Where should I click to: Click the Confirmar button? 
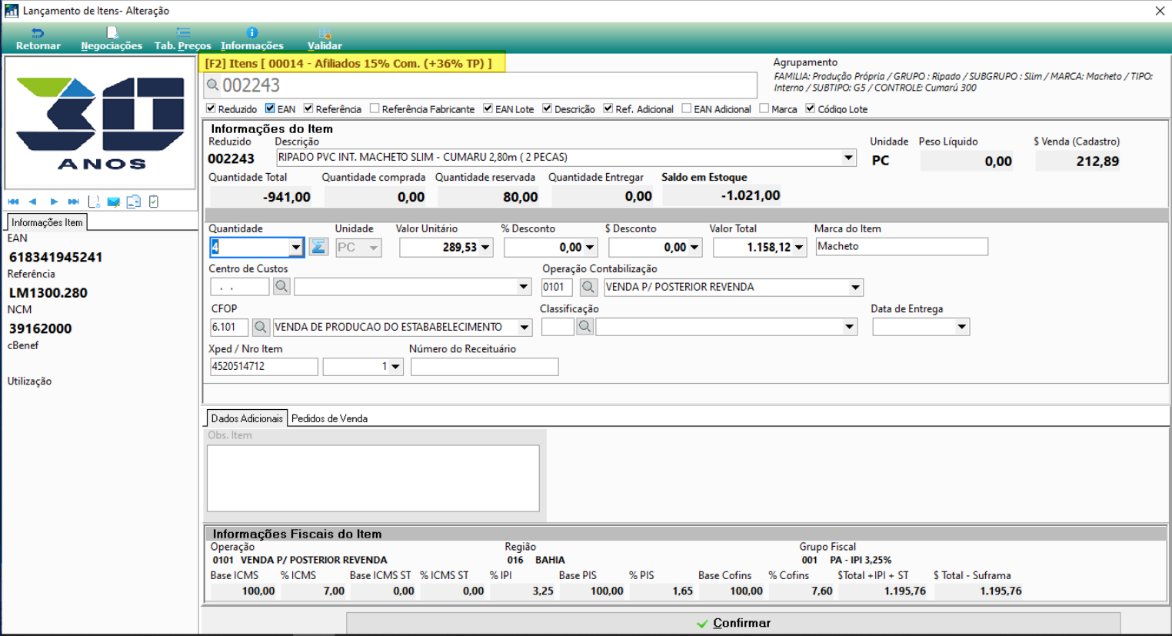(x=733, y=623)
